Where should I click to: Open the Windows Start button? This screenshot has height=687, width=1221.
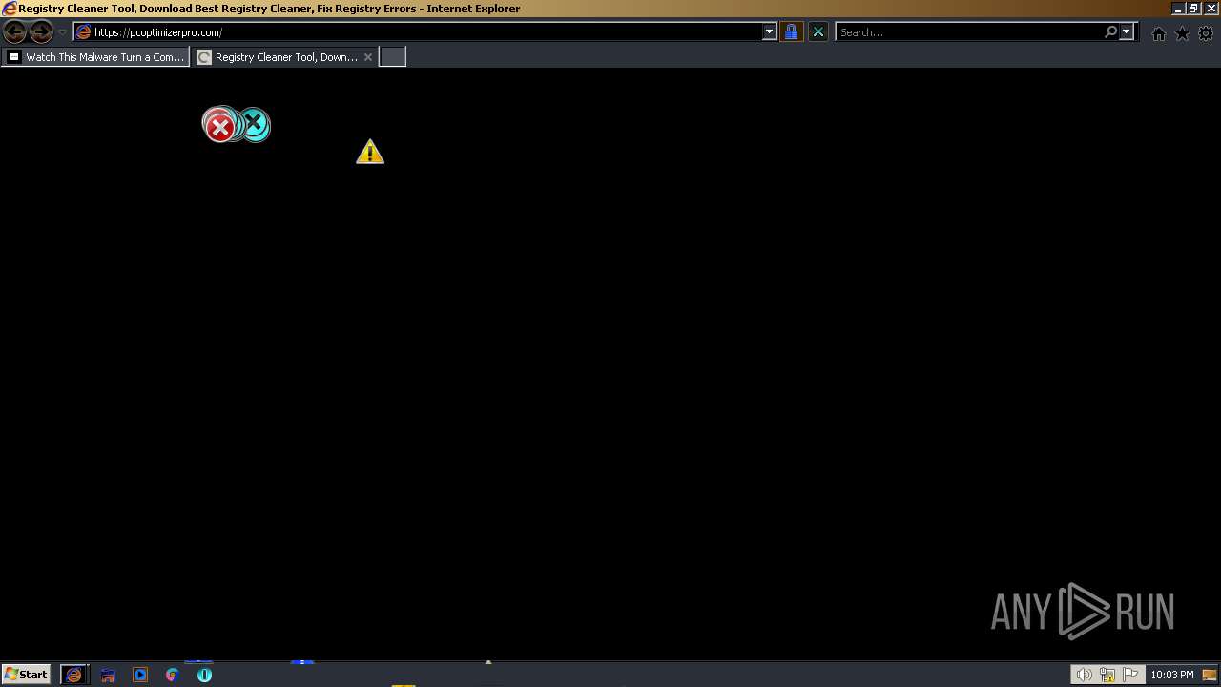coord(26,675)
